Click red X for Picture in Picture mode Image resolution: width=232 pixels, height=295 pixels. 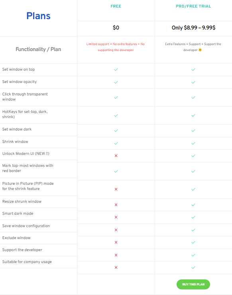[x=116, y=189]
